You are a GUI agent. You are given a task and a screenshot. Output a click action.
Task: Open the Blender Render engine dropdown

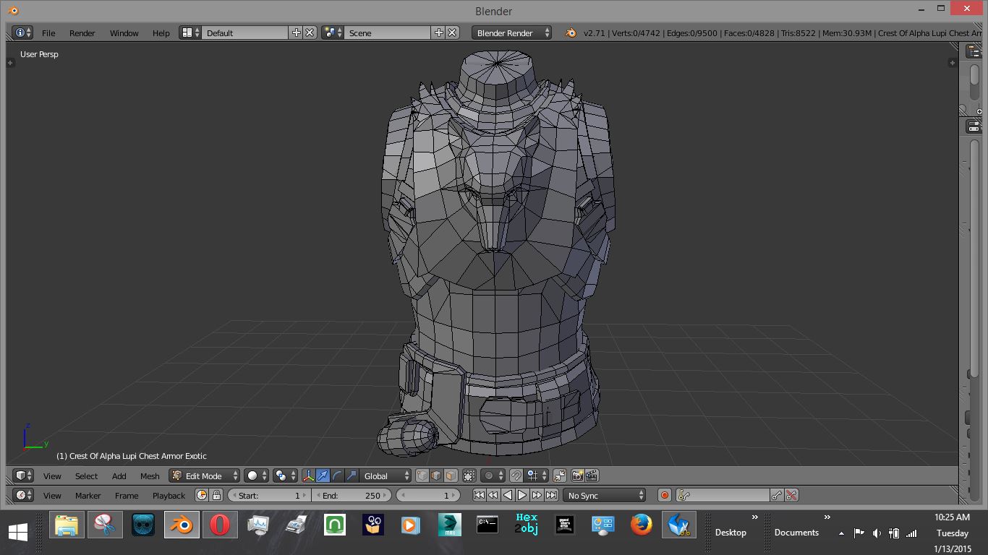511,33
